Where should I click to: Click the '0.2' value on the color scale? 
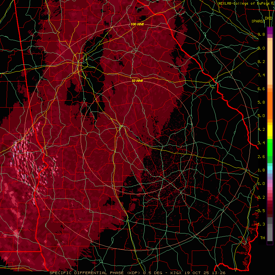coord(261,197)
